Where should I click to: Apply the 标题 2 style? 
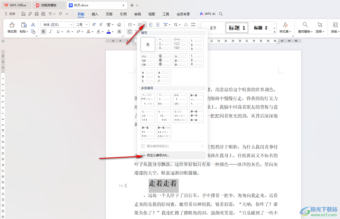261,28
